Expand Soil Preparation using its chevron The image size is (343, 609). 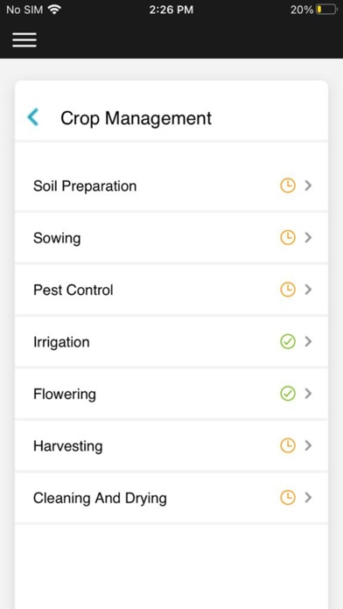[308, 185]
